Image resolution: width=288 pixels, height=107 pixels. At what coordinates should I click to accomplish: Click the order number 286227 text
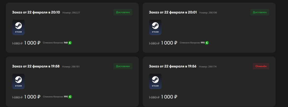click(x=72, y=13)
